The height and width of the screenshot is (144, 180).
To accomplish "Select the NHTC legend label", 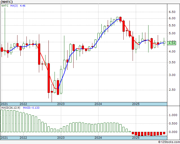I will pyautogui.click(x=5, y=6).
